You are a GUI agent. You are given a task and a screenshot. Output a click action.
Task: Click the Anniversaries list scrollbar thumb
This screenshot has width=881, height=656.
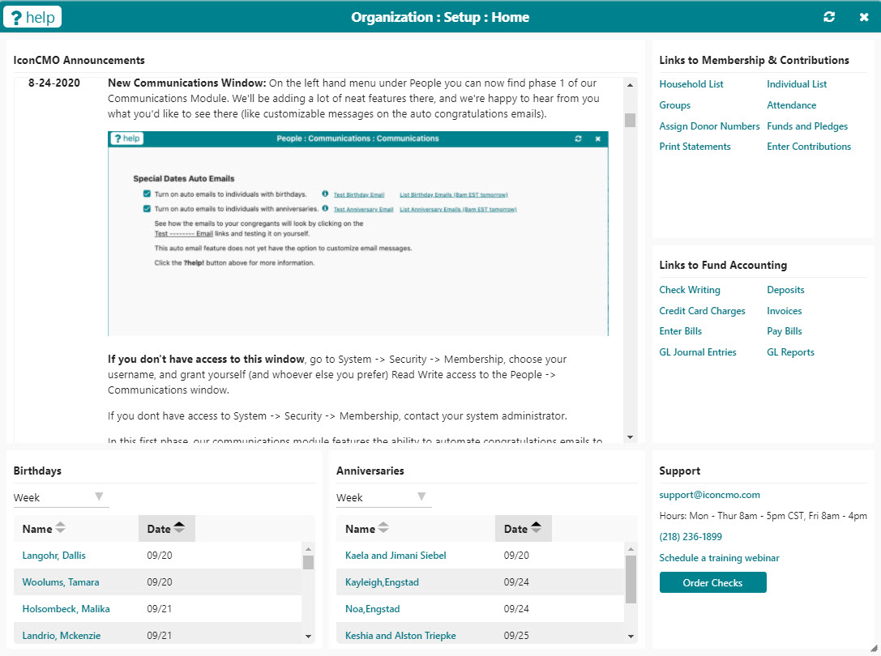pyautogui.click(x=631, y=580)
